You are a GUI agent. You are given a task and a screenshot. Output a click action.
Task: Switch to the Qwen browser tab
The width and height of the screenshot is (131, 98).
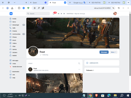click(x=39, y=3)
